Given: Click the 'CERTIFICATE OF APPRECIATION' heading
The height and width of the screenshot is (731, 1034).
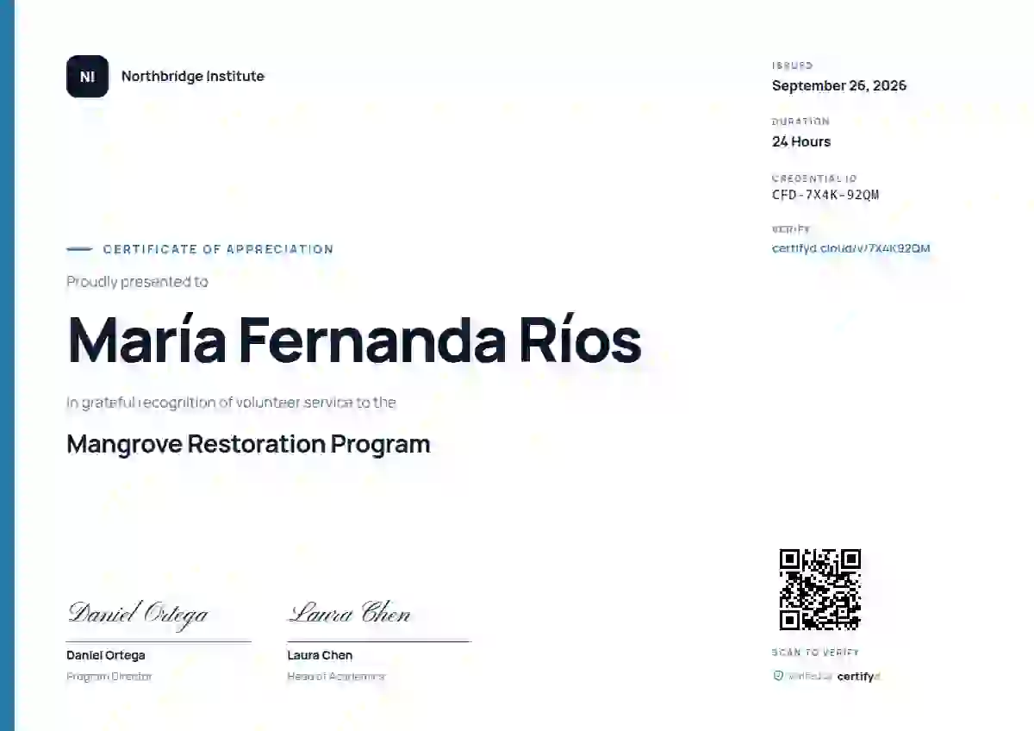Looking at the screenshot, I should point(218,249).
